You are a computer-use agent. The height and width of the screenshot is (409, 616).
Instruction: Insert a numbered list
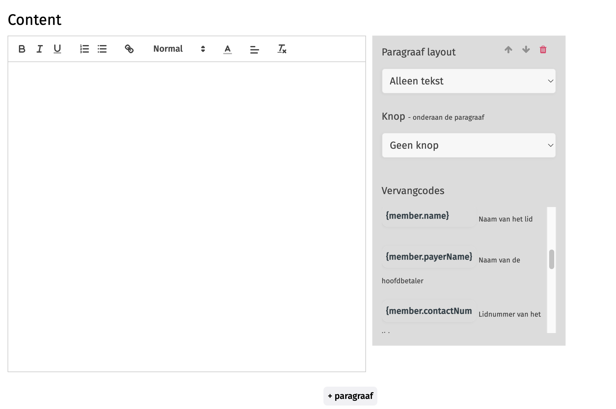click(x=84, y=49)
